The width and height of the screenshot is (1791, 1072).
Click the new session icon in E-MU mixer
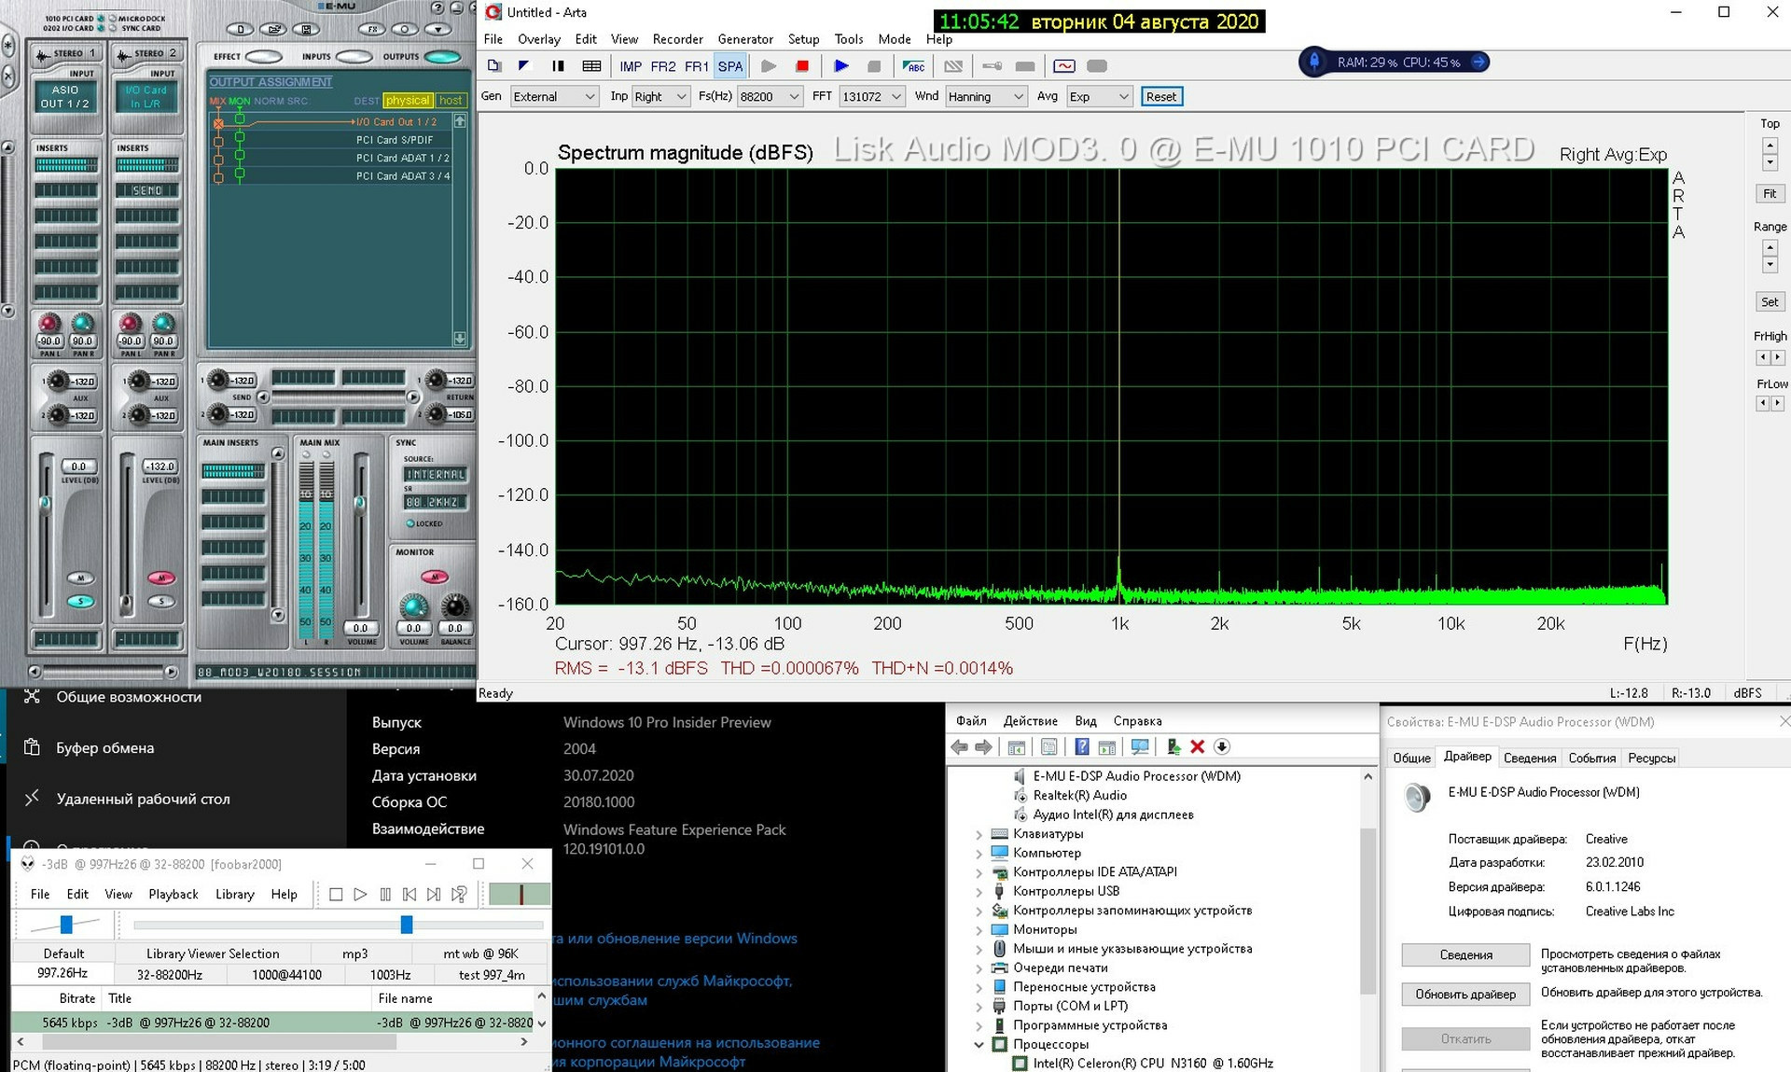pos(241,29)
